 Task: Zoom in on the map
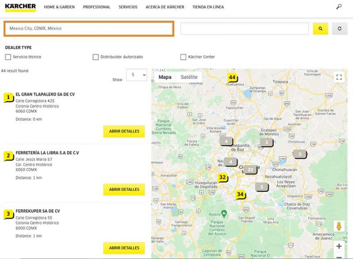coord(339,246)
